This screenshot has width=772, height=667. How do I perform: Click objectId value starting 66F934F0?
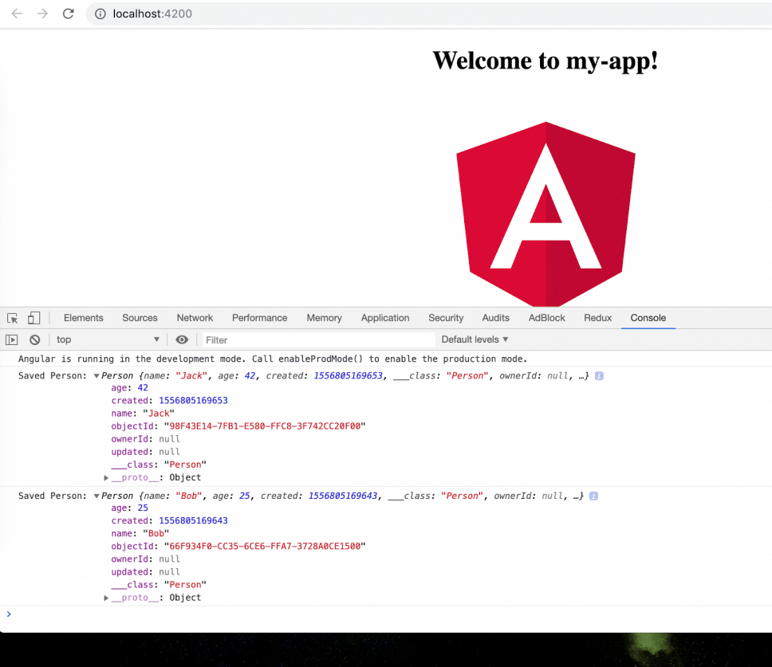pyautogui.click(x=265, y=546)
